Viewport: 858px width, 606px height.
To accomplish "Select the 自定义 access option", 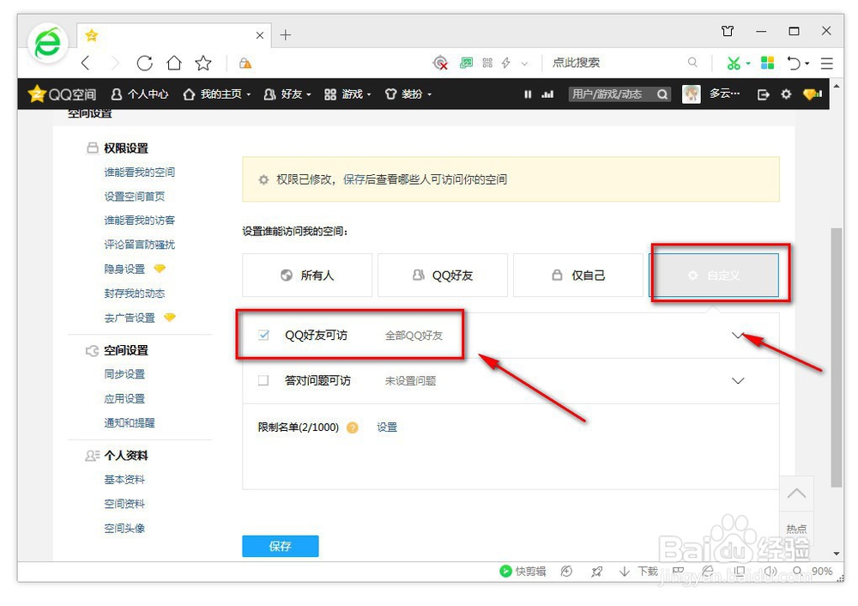I will pos(714,275).
